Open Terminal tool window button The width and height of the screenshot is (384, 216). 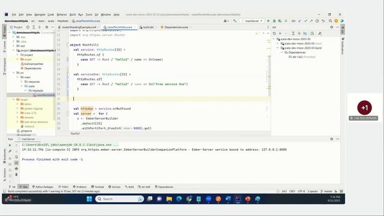(x=97, y=187)
